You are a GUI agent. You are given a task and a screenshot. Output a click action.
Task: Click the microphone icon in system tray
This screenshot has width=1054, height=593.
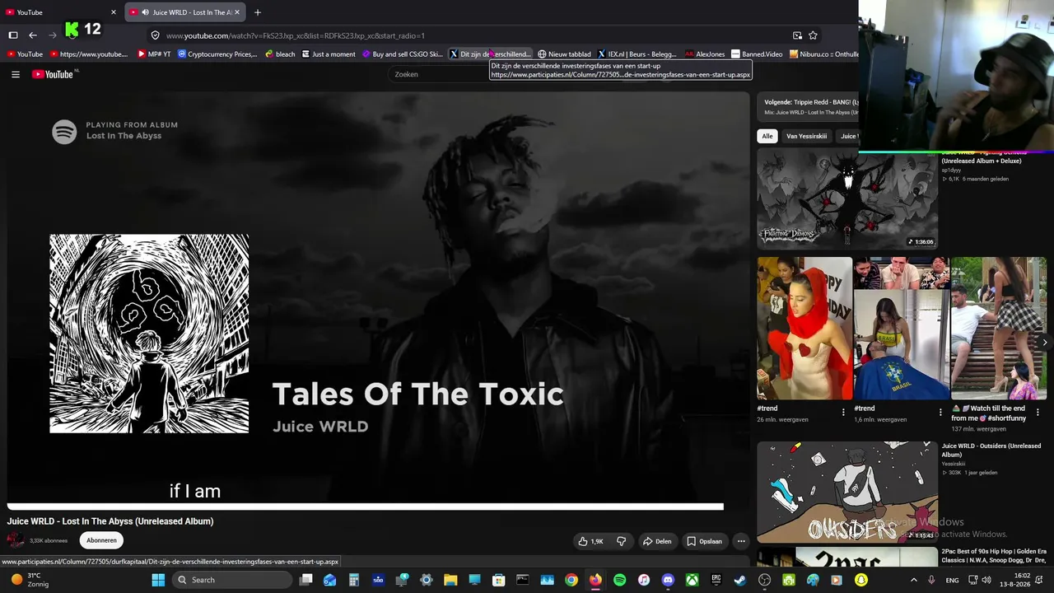coord(931,580)
